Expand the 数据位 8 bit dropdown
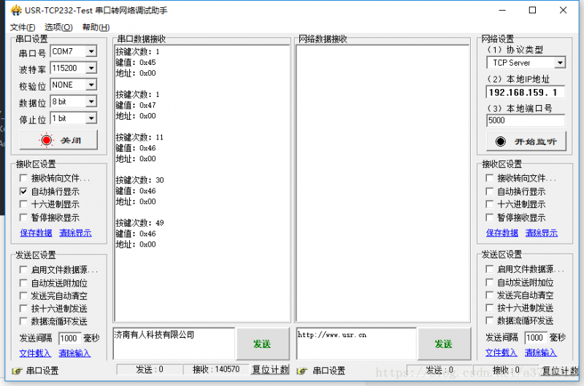This screenshot has height=386, width=584. 91,101
